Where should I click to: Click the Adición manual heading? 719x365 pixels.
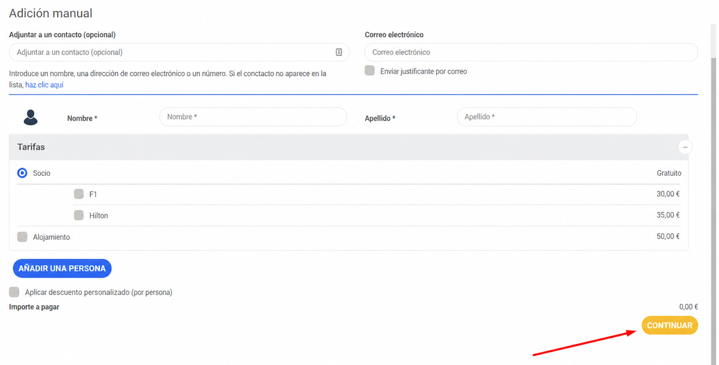point(51,13)
